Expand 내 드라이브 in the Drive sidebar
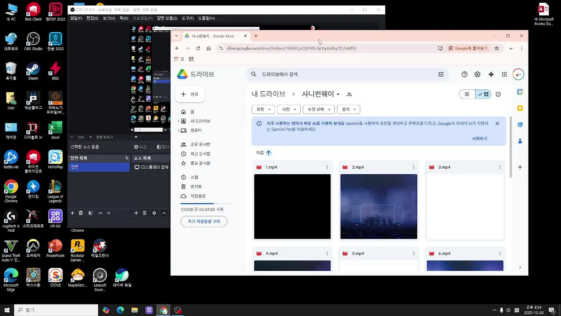Viewport: 561px width, 316px height. tap(179, 121)
